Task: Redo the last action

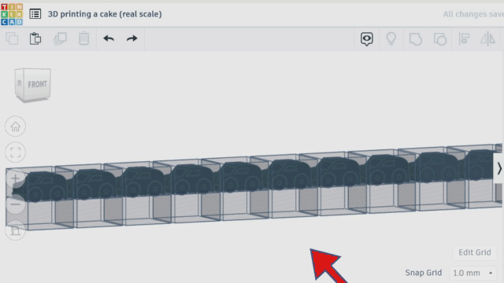Action: pyautogui.click(x=132, y=39)
